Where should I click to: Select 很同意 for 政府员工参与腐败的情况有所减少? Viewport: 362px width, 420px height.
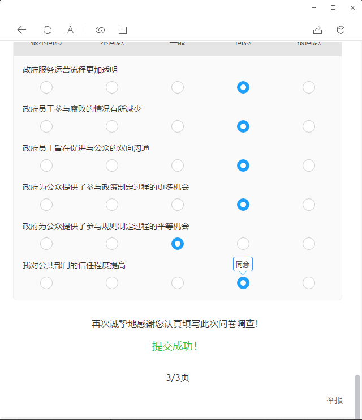click(309, 126)
